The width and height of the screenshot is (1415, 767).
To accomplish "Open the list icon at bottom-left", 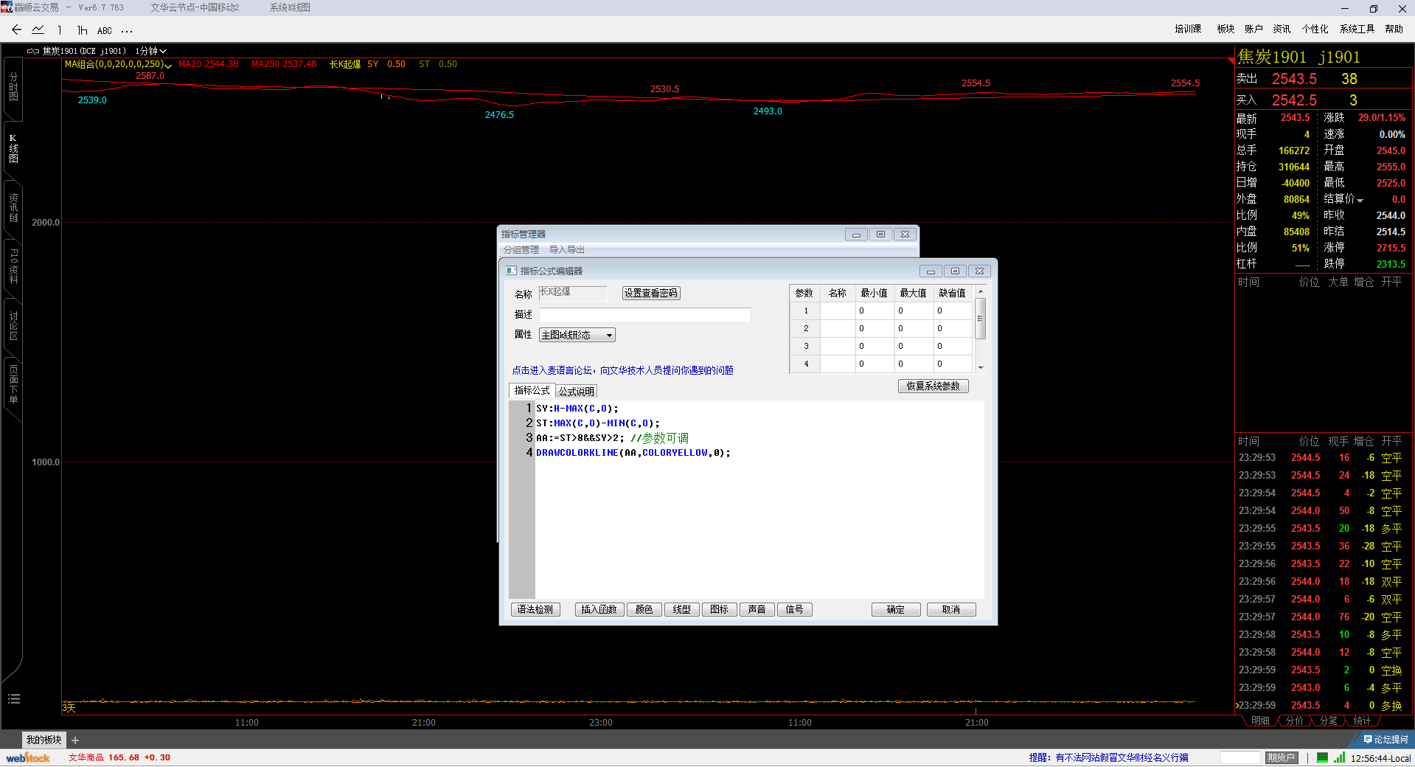I will point(13,698).
